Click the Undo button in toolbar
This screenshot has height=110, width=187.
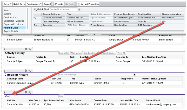point(59,4)
